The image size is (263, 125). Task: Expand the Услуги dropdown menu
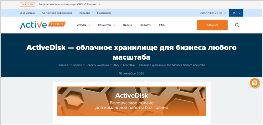coord(83,25)
